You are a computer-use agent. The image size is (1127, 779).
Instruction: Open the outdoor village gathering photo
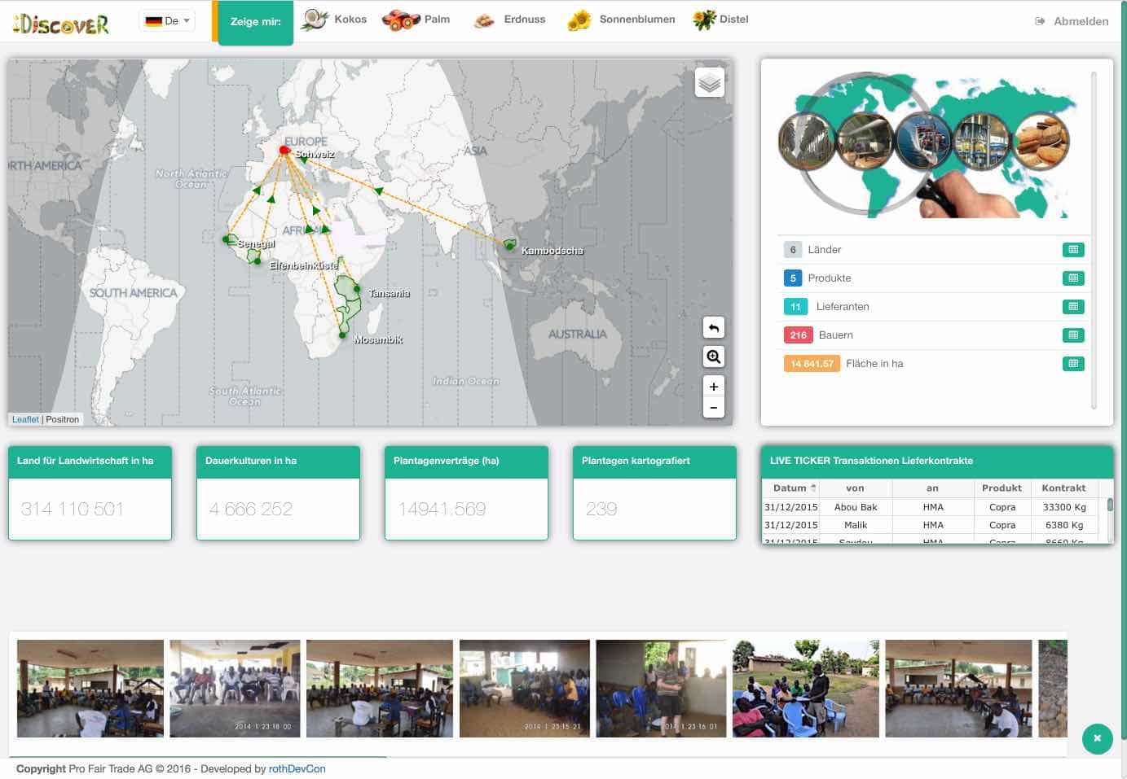806,689
